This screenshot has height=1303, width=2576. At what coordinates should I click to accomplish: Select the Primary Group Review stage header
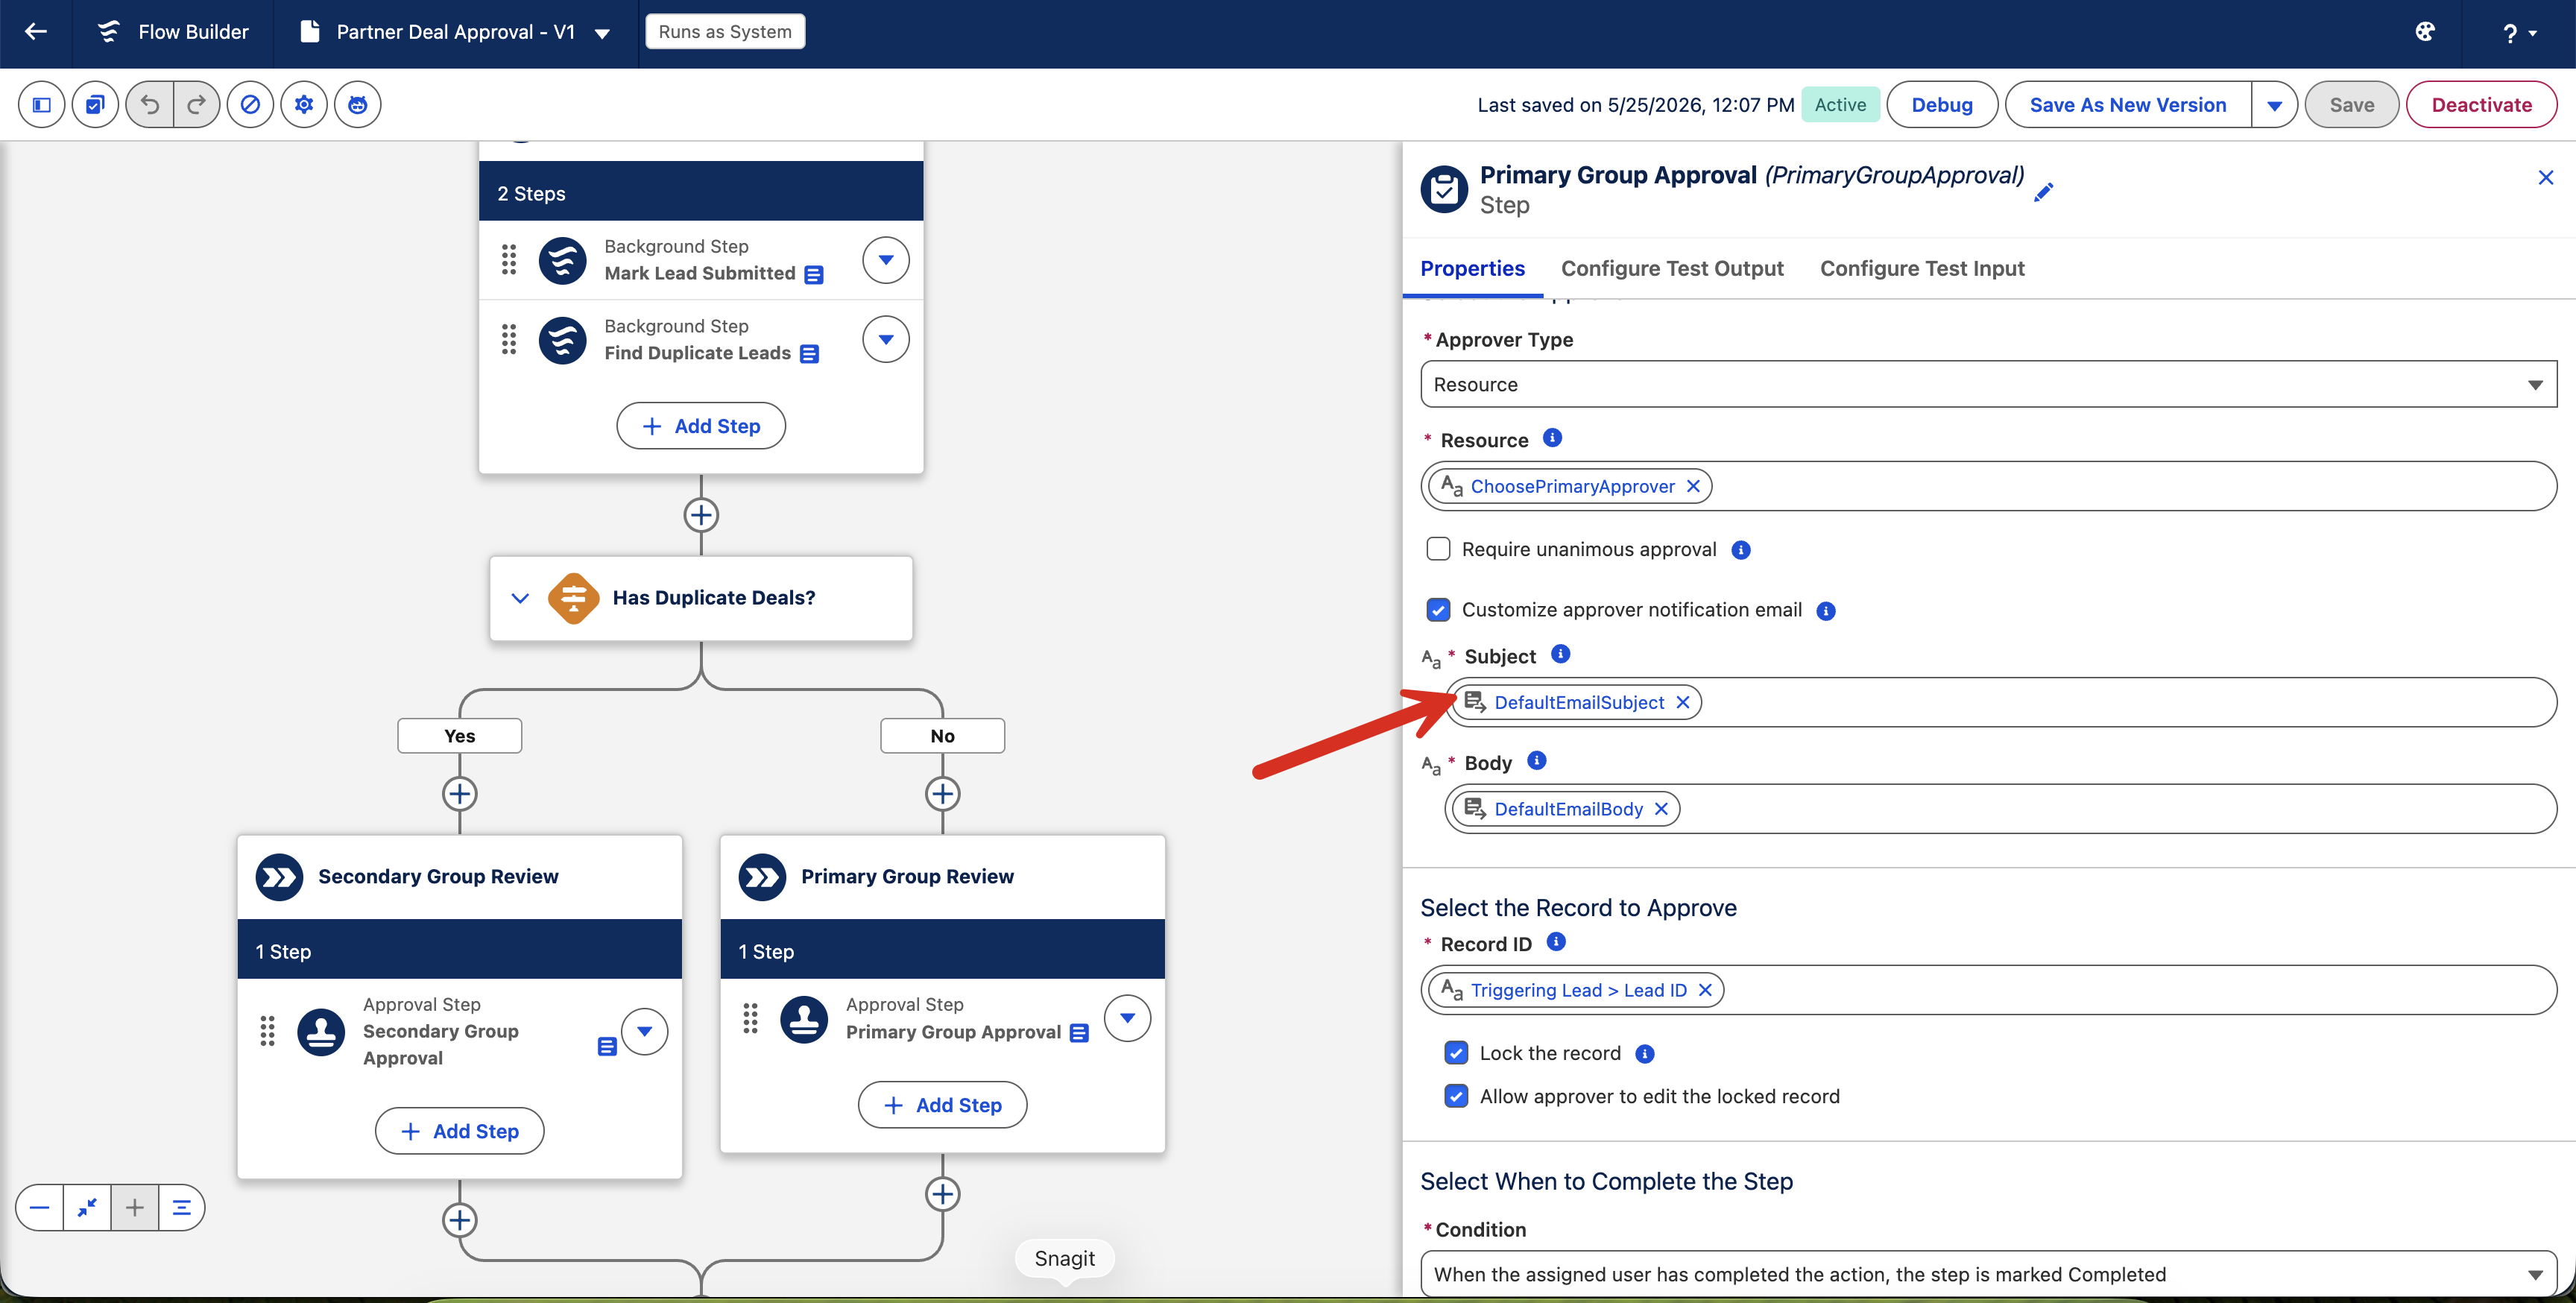[x=943, y=877]
